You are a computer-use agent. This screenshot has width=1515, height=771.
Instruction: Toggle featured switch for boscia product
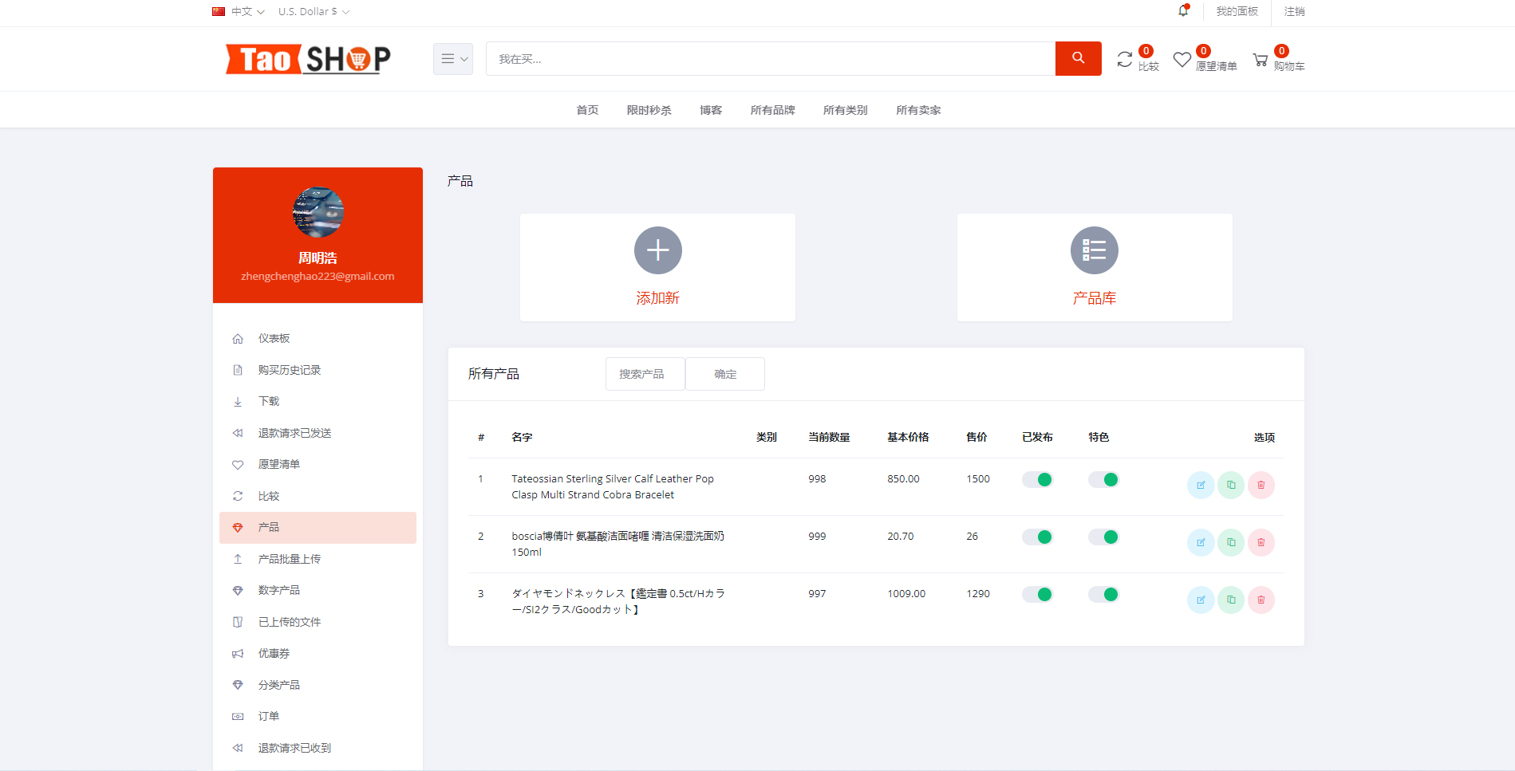pos(1103,537)
